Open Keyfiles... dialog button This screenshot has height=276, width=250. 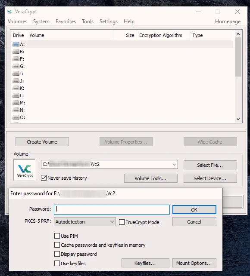tap(145, 263)
